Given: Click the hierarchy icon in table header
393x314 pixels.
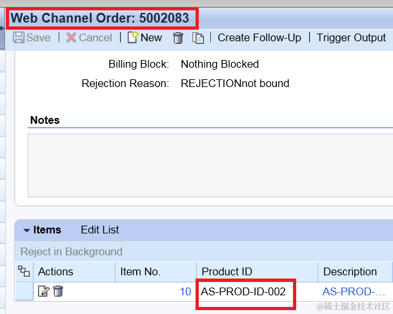Looking at the screenshot, I should coord(24,271).
